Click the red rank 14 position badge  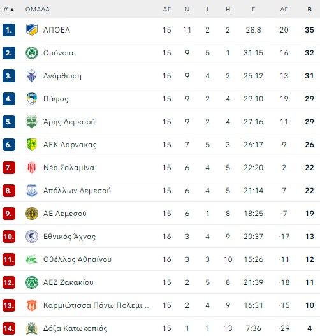coord(9,328)
